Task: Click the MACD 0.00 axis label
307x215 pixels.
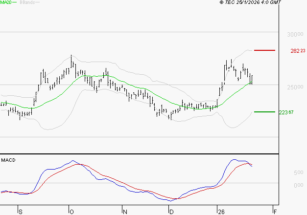Action: (298, 185)
